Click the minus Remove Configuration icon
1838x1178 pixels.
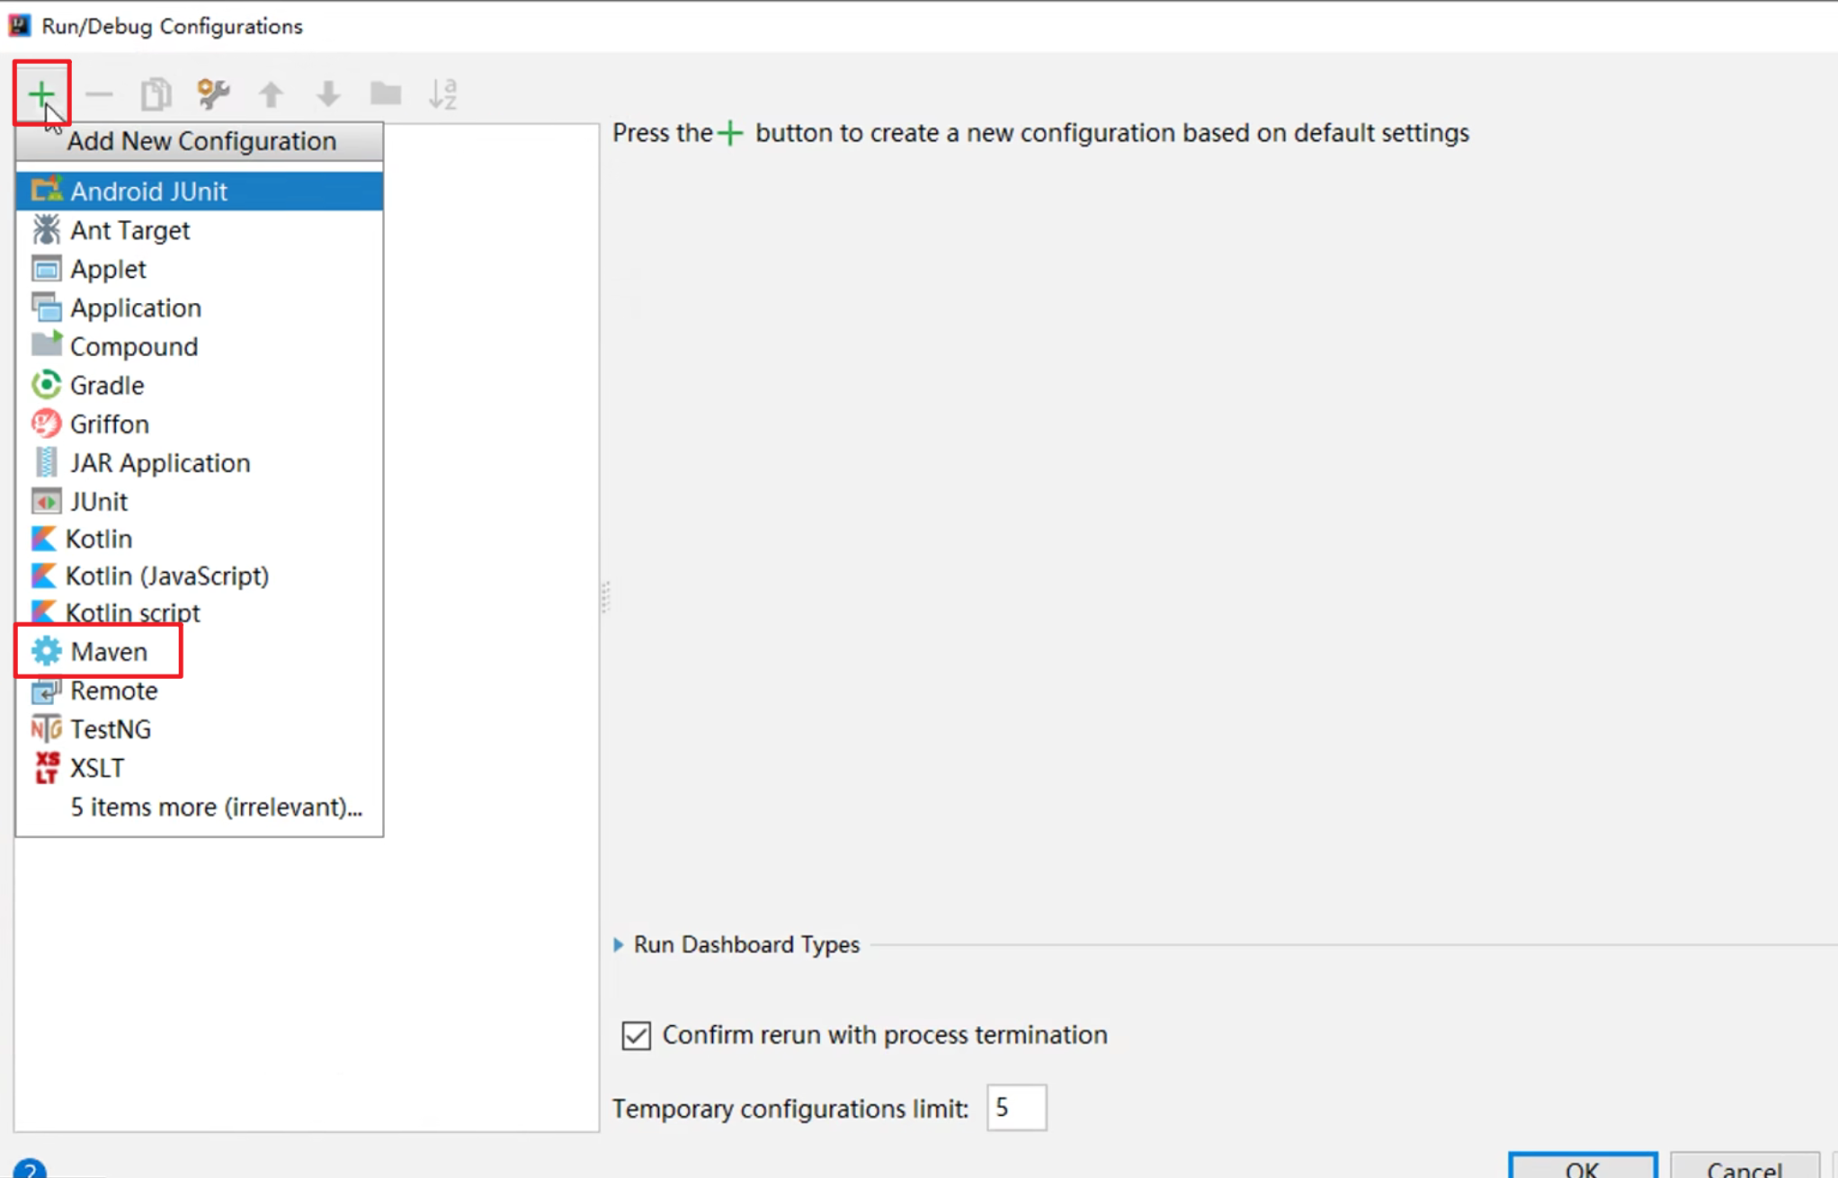click(x=99, y=94)
